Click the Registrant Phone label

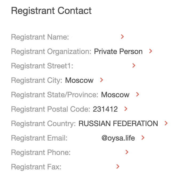click(x=41, y=153)
